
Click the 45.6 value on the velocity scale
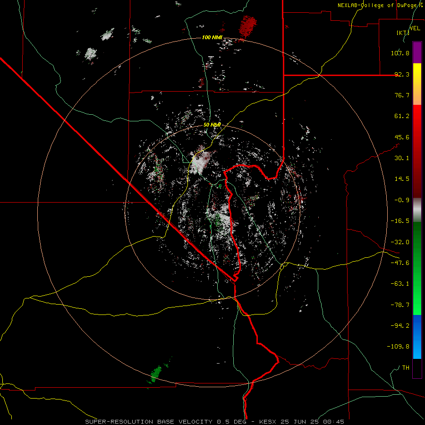click(x=402, y=137)
